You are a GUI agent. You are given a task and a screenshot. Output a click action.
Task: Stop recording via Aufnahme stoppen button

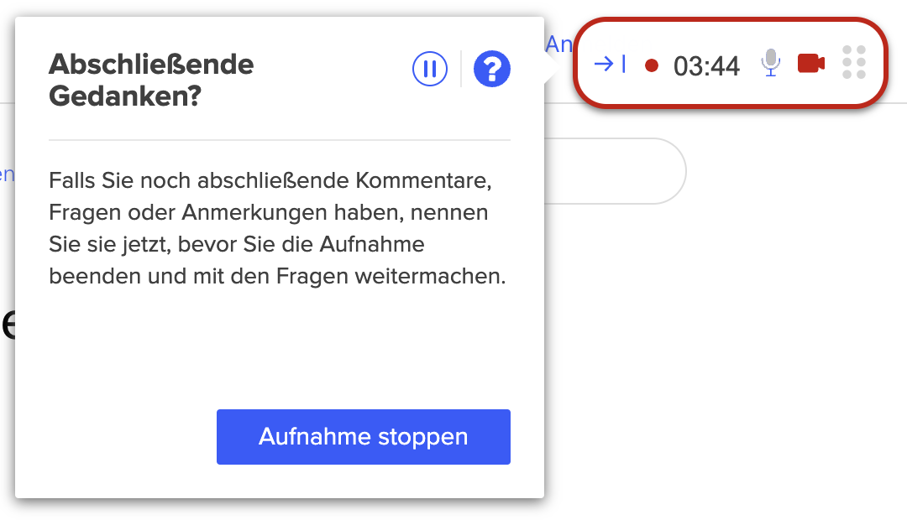tap(364, 437)
